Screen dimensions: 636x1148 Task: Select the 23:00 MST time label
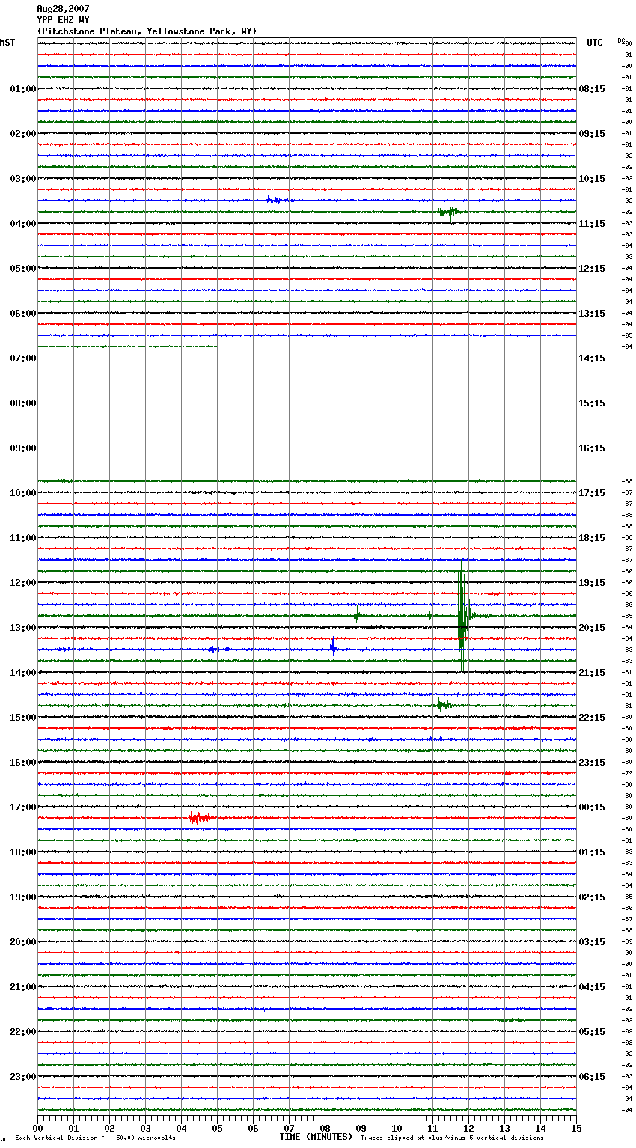coord(23,1077)
